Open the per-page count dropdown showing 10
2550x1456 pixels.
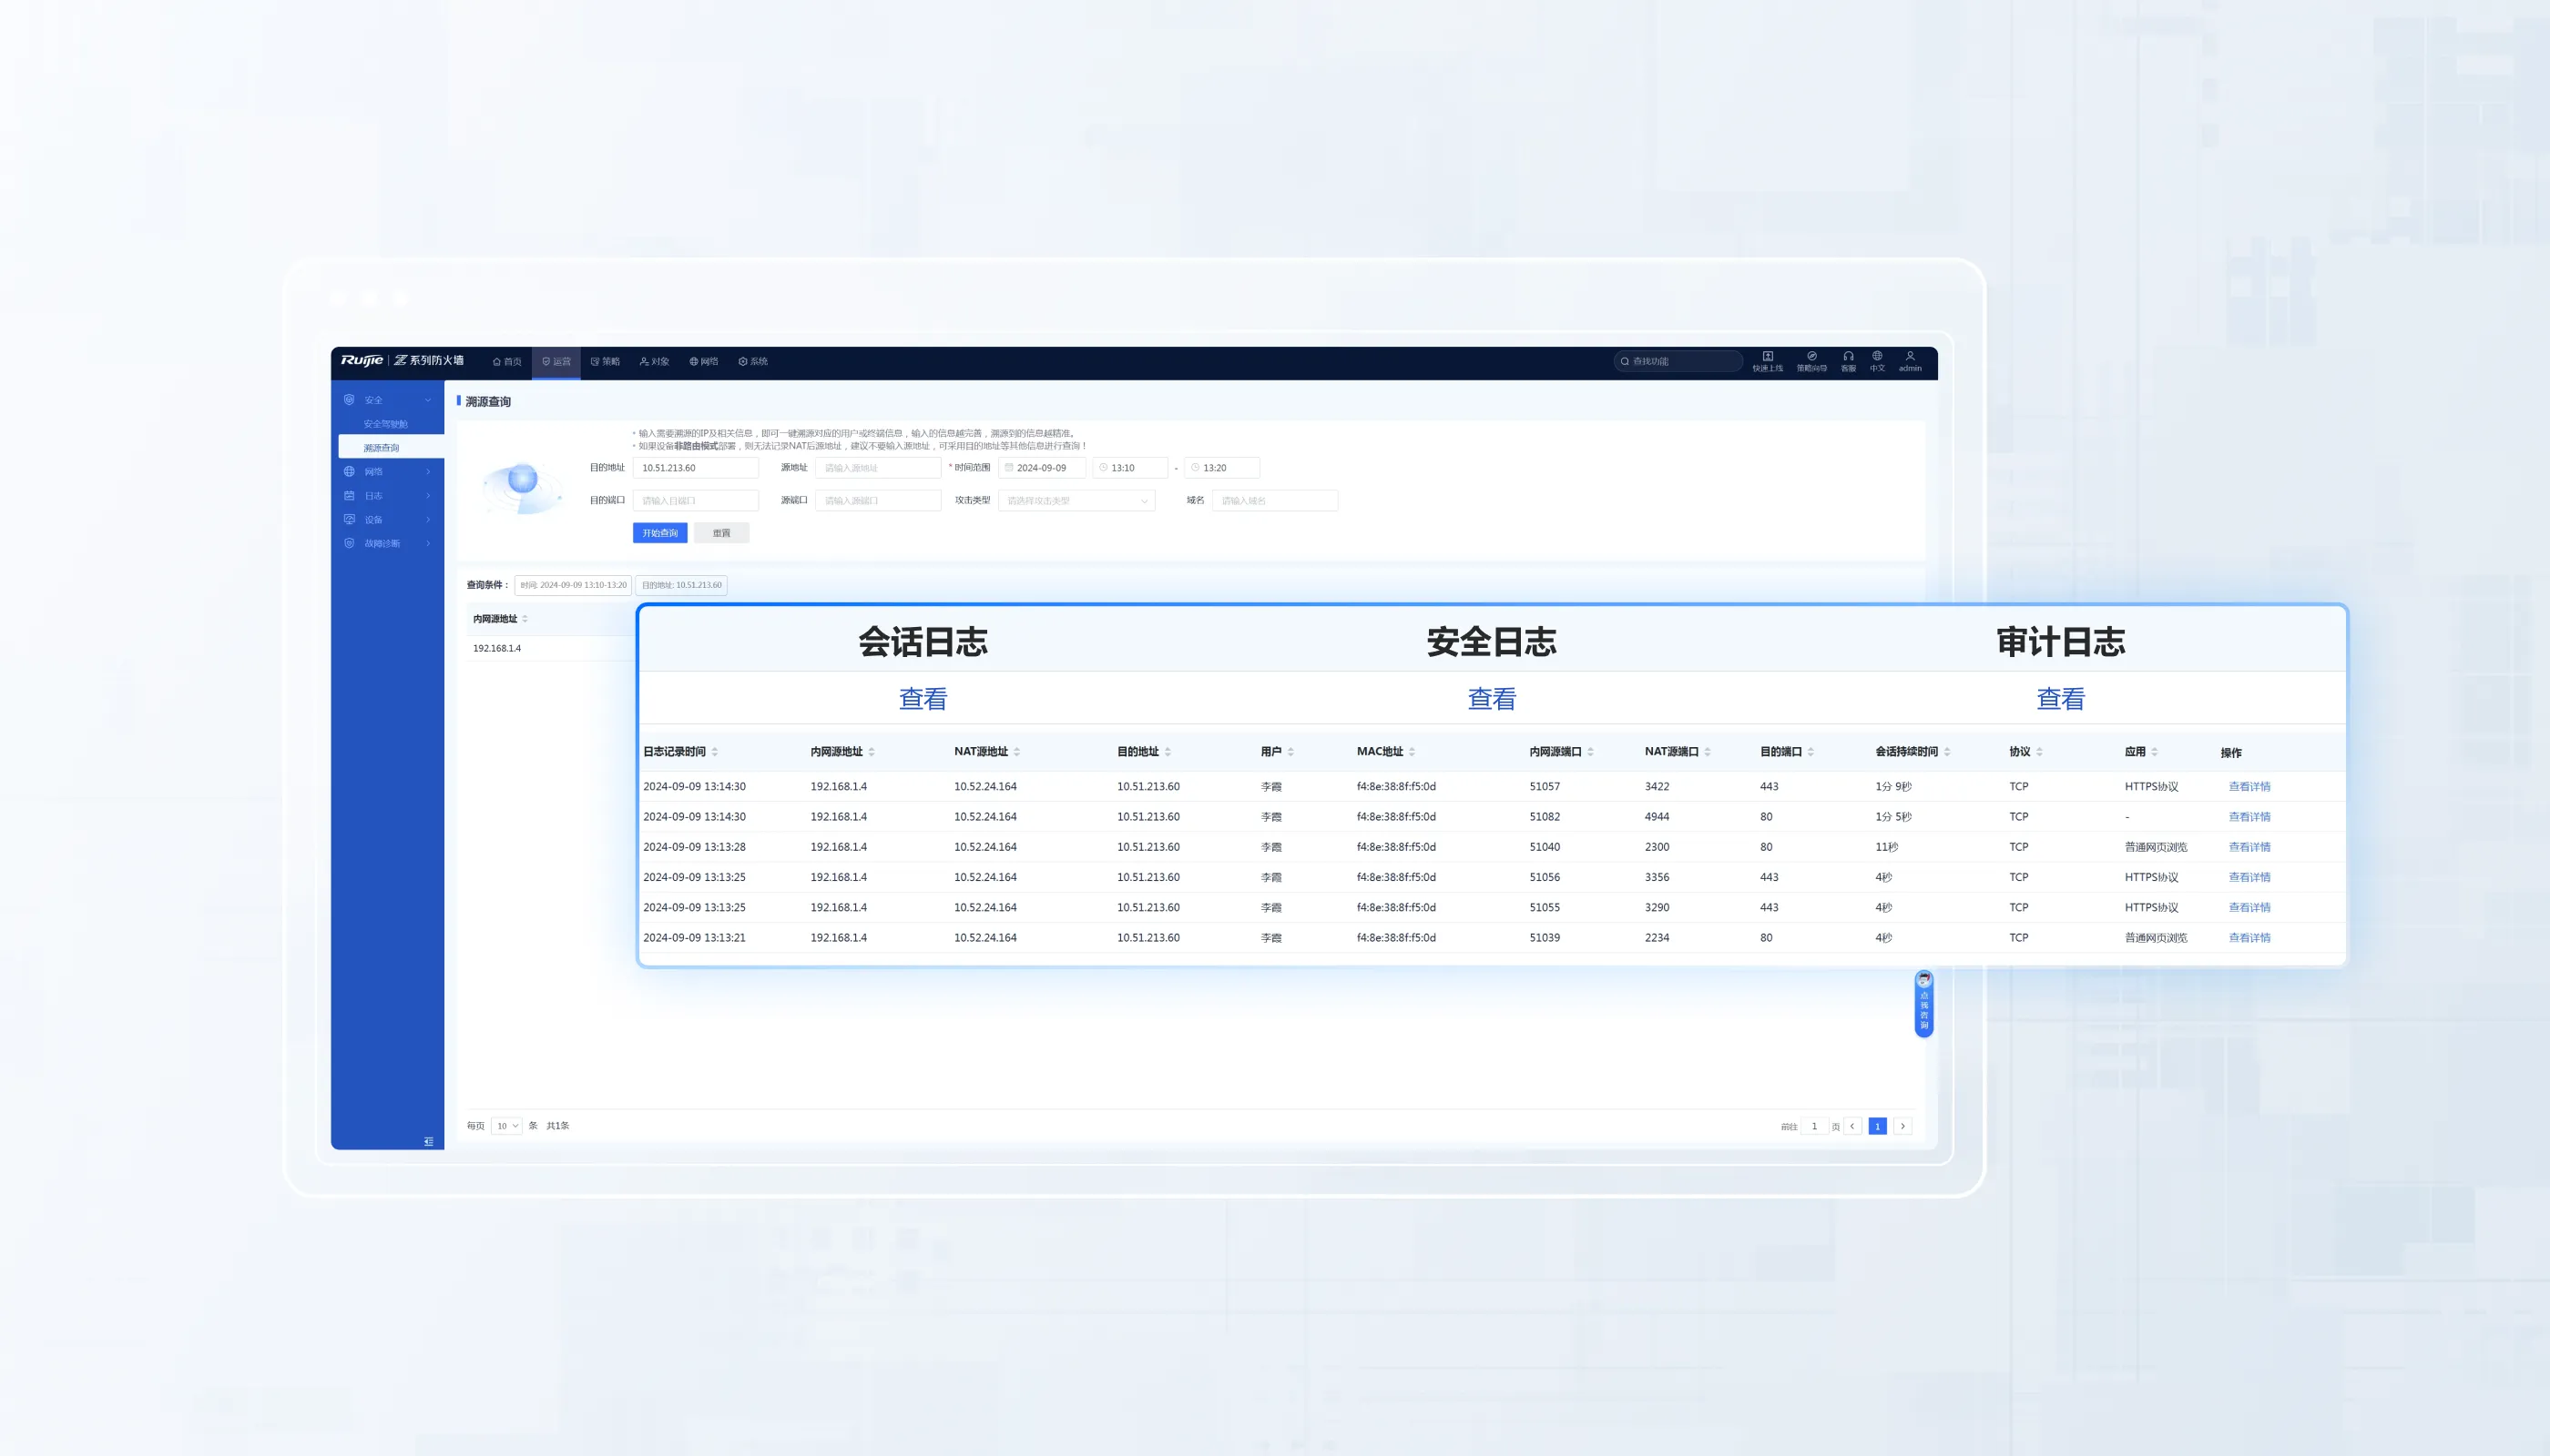tap(507, 1126)
